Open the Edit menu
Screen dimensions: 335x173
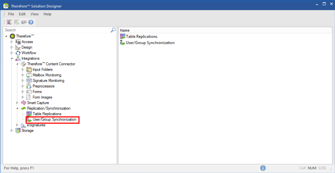(22, 14)
